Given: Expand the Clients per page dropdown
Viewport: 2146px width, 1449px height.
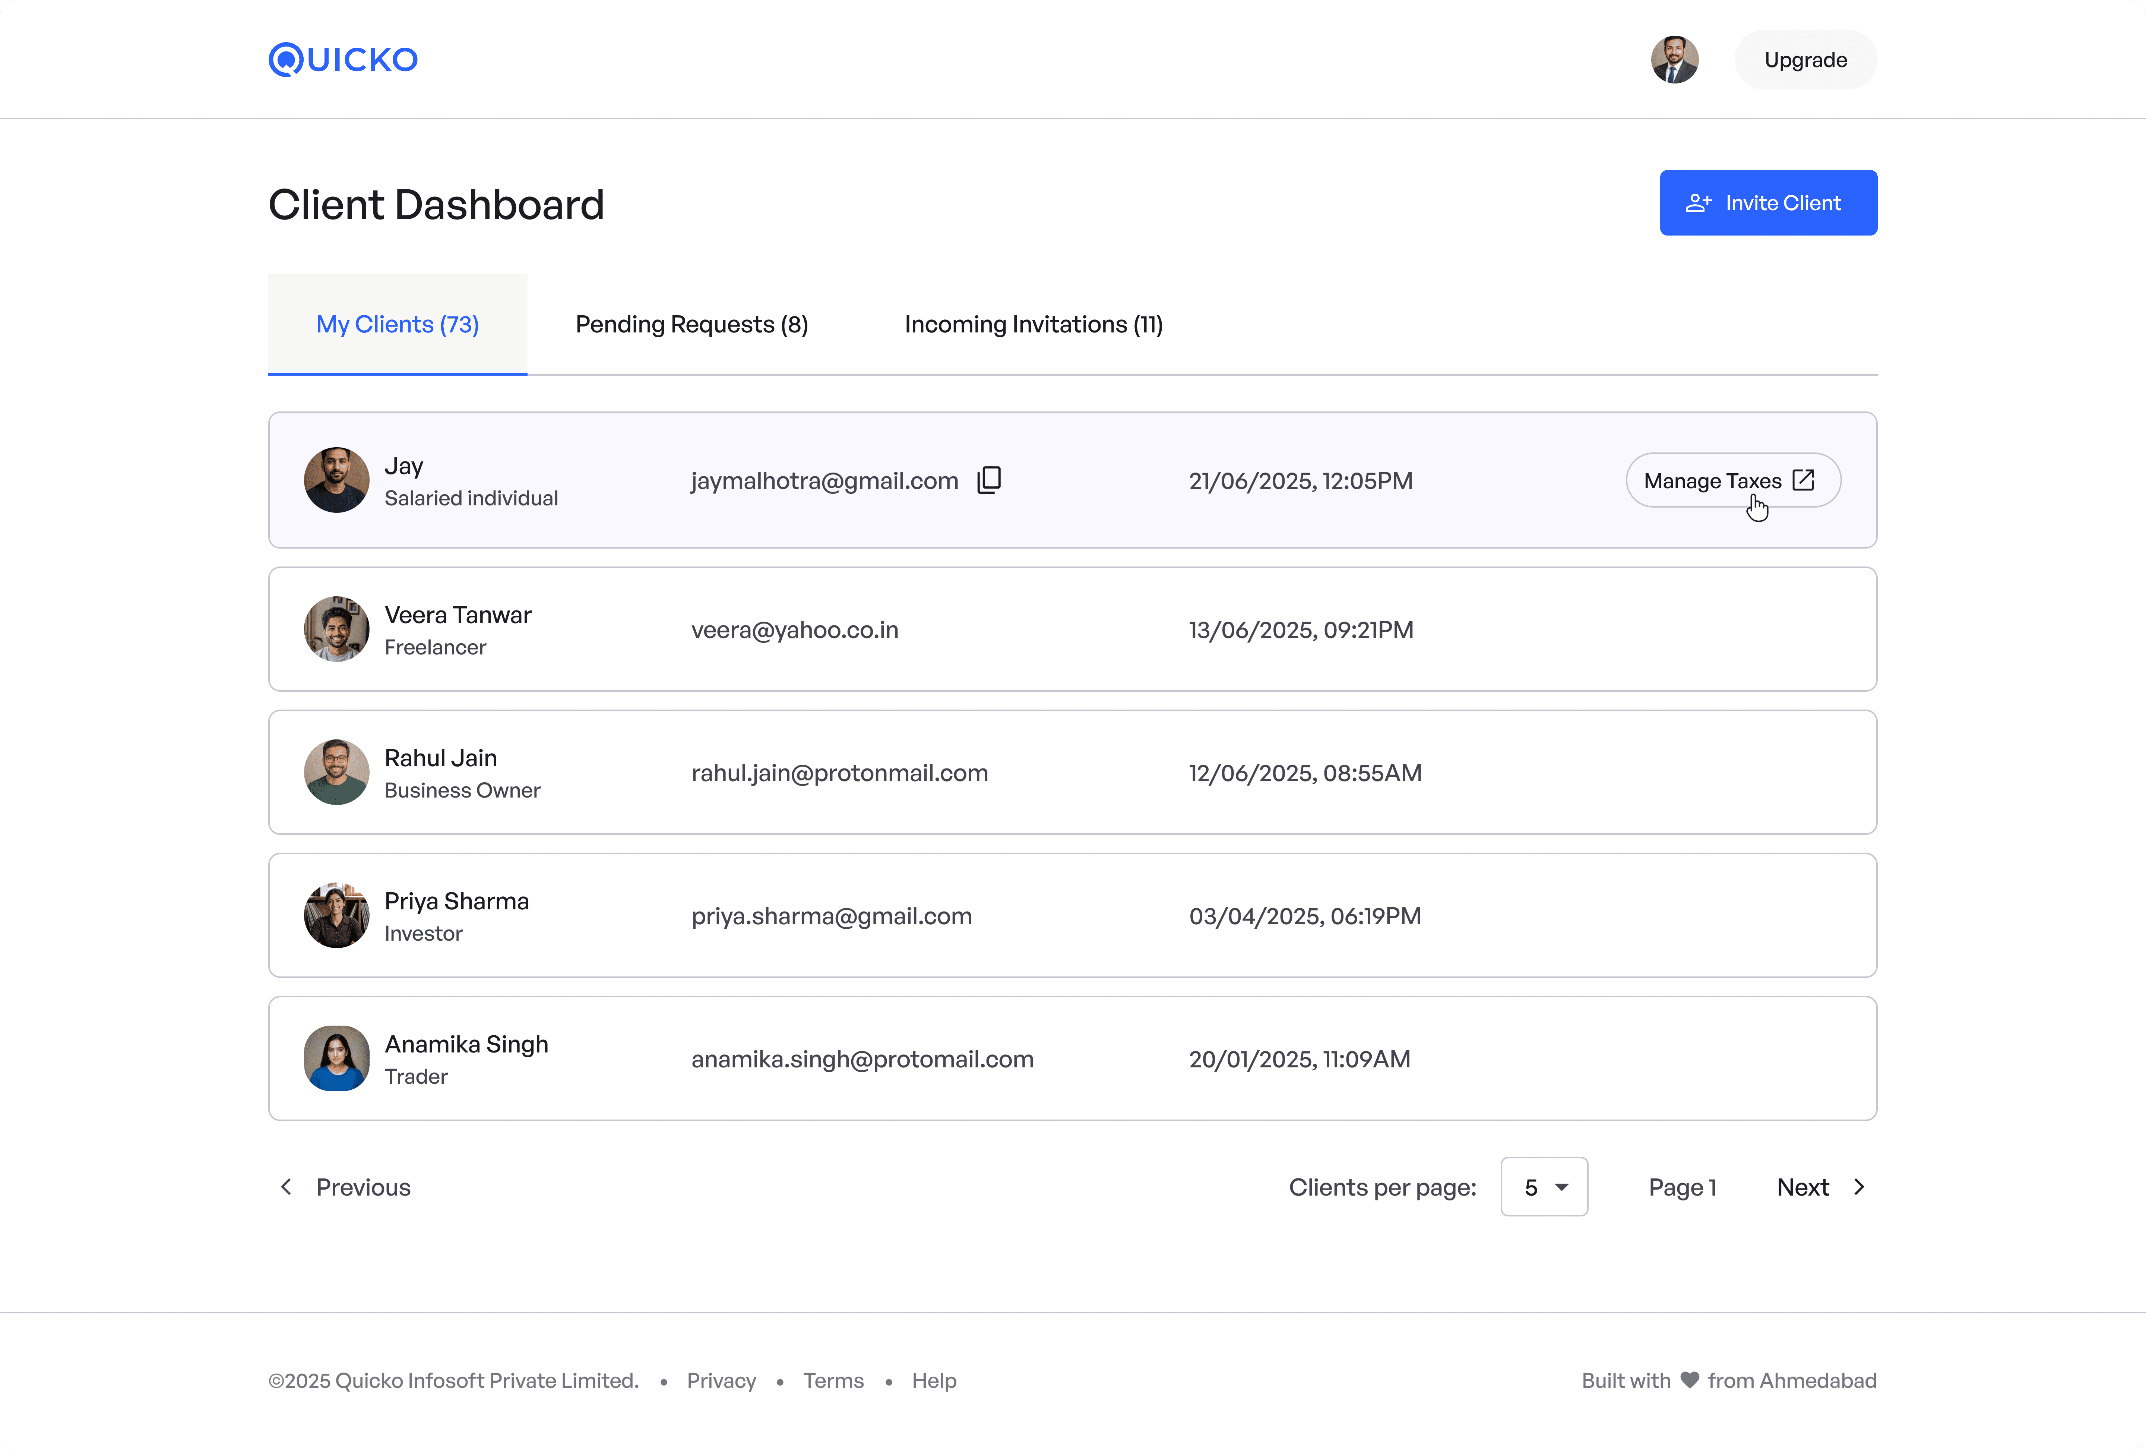Looking at the screenshot, I should [x=1544, y=1187].
